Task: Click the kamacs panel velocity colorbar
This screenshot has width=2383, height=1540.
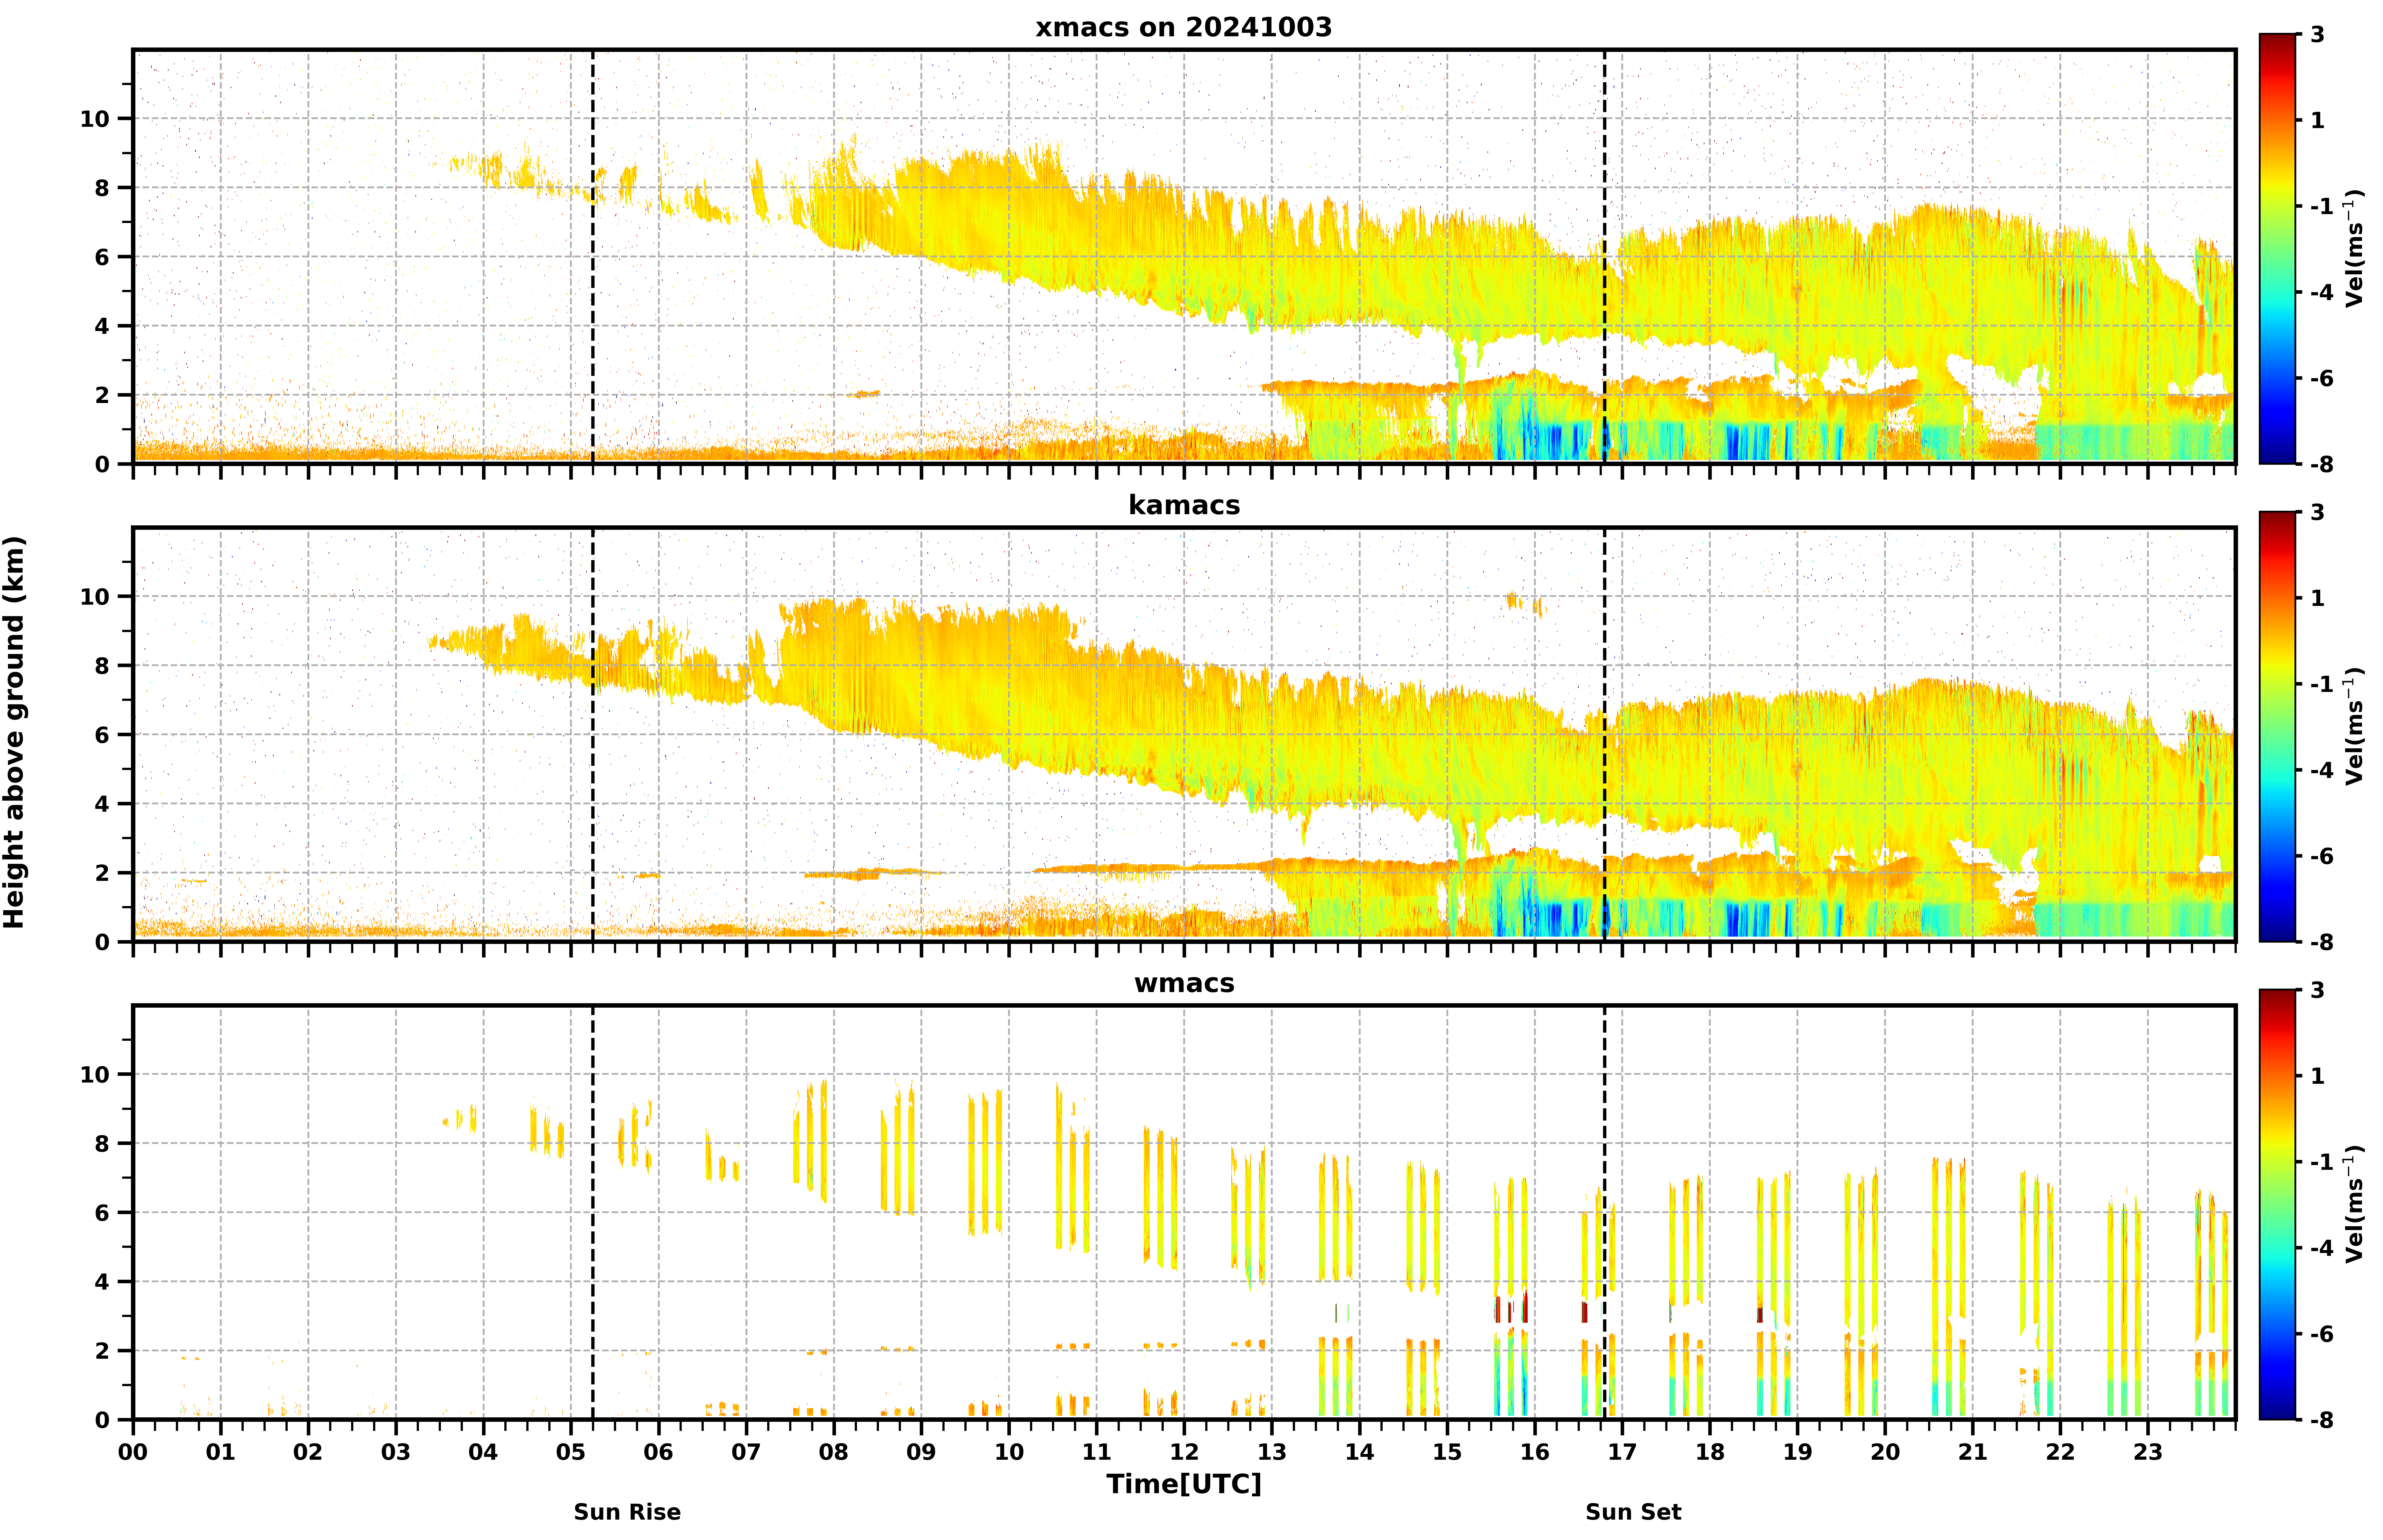Action: click(2277, 727)
